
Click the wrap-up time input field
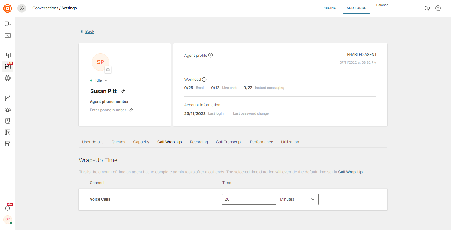(x=249, y=199)
